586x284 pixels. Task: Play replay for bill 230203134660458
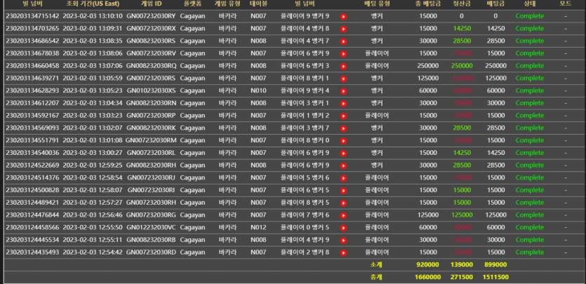(x=343, y=66)
